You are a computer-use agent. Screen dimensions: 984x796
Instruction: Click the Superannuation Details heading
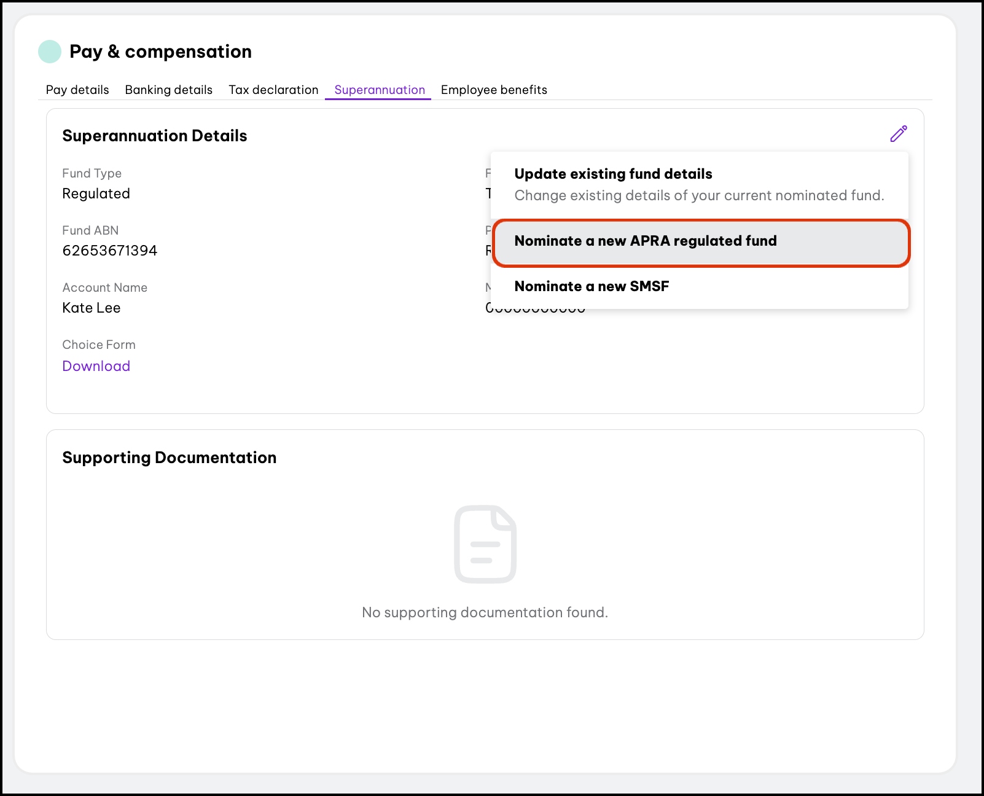pyautogui.click(x=154, y=136)
